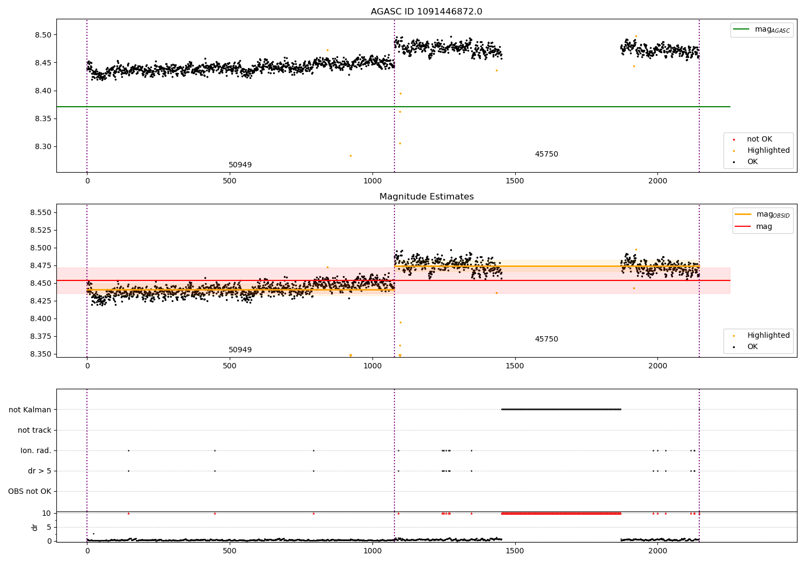Image resolution: width=805 pixels, height=563 pixels.
Task: Click the 8.475 tick on middle plot
Action: click(x=40, y=265)
